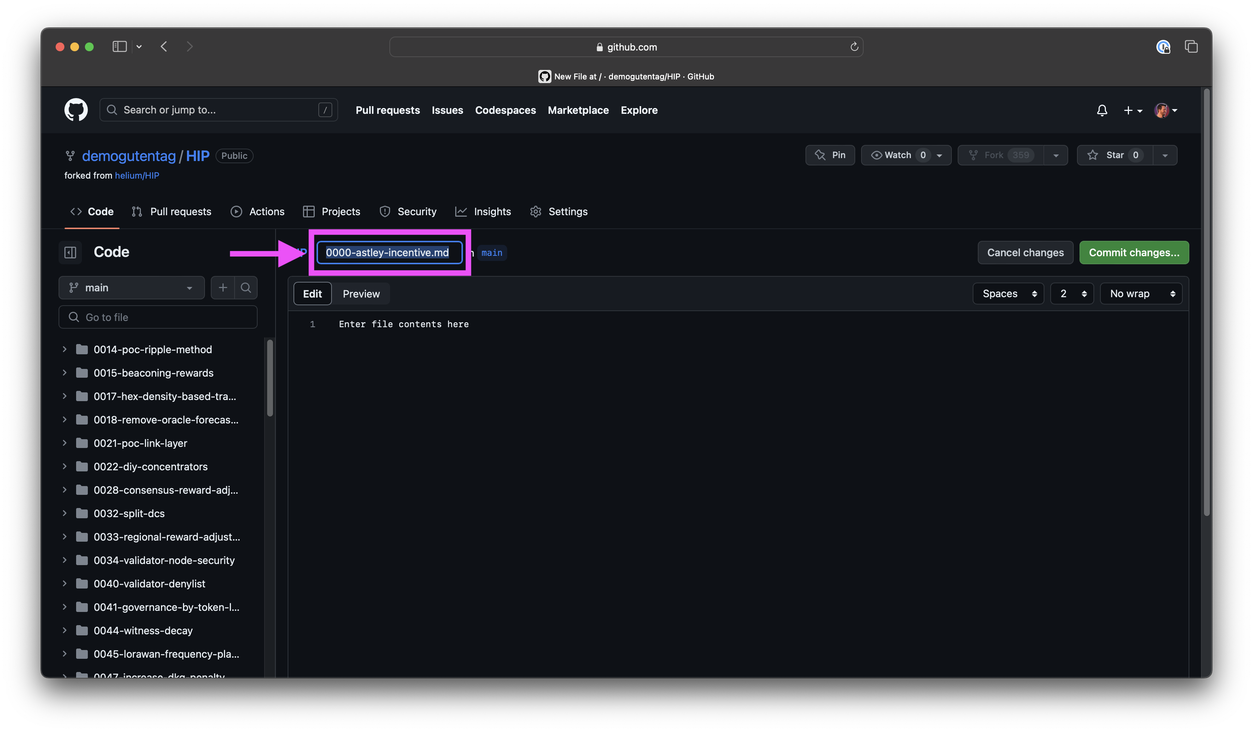Click the Commit changes button
This screenshot has height=732, width=1253.
(x=1134, y=253)
